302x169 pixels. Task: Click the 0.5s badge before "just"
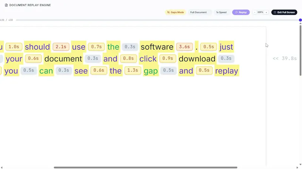click(208, 47)
